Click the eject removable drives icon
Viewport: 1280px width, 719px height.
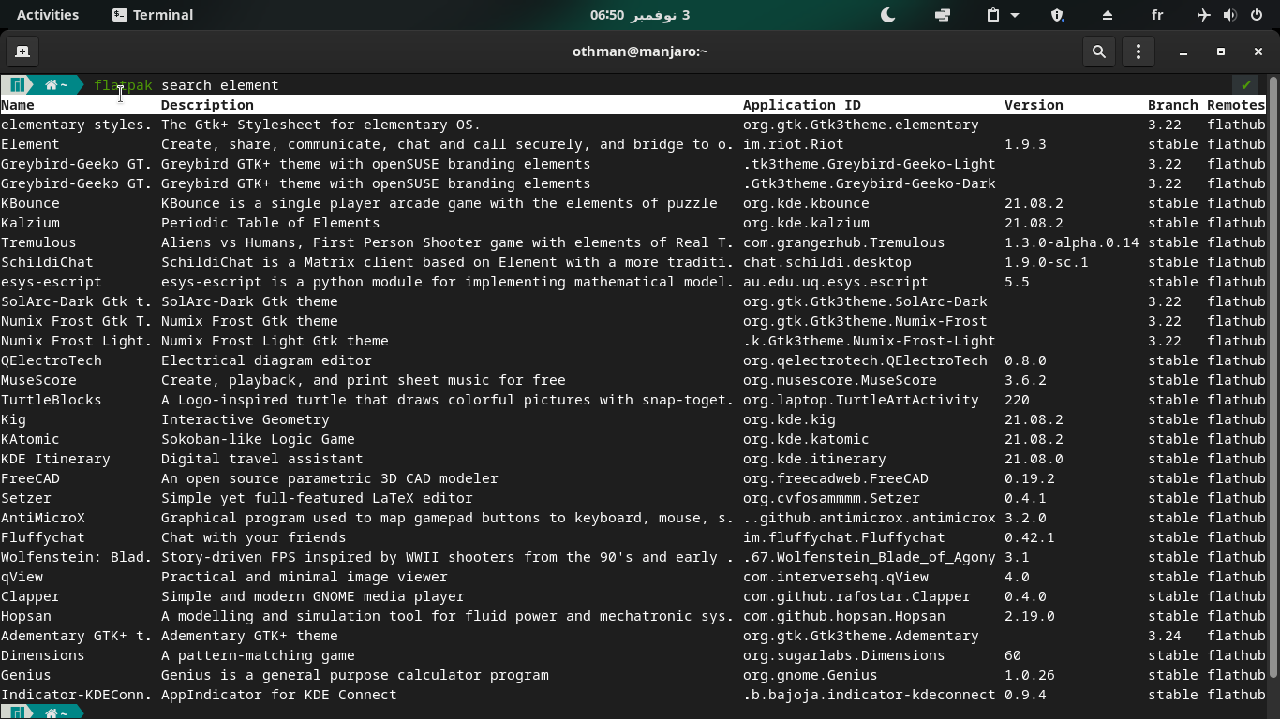pos(1107,15)
